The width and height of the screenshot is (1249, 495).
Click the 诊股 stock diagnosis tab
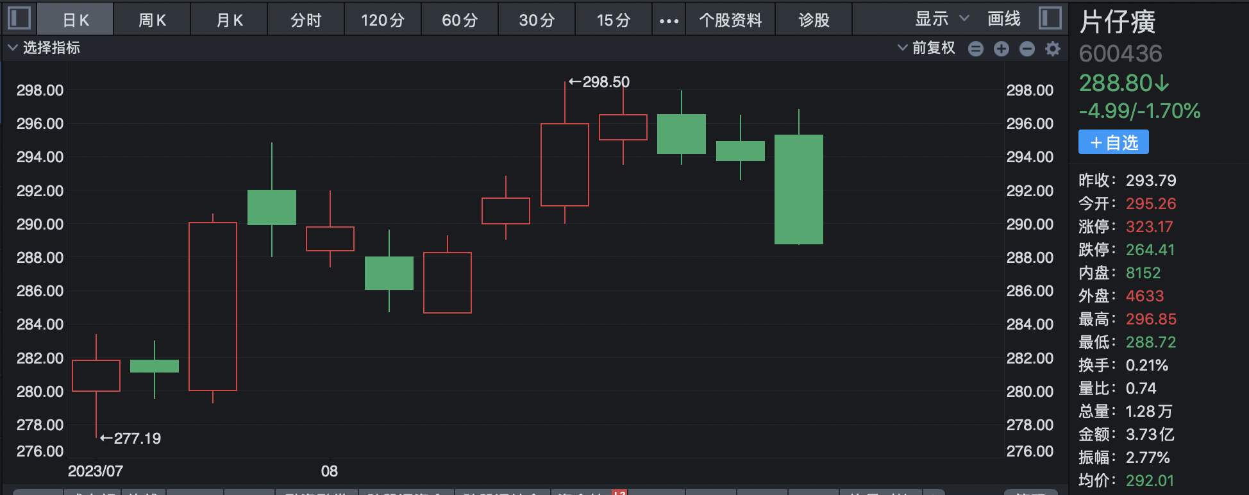(814, 21)
